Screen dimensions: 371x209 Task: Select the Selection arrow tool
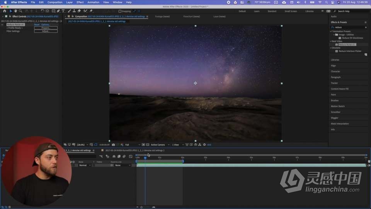(11, 11)
